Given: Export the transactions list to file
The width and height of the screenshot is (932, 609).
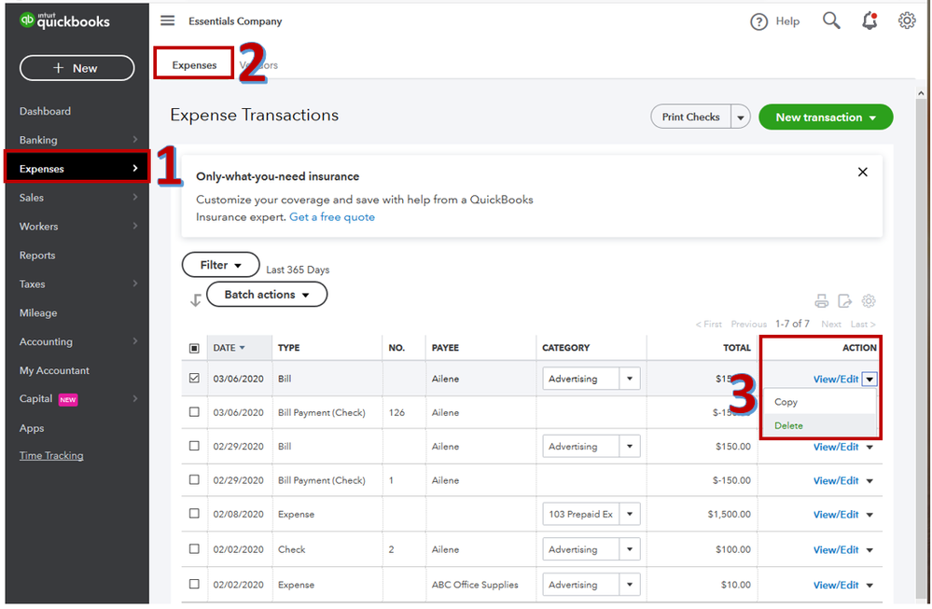Looking at the screenshot, I should tap(844, 301).
